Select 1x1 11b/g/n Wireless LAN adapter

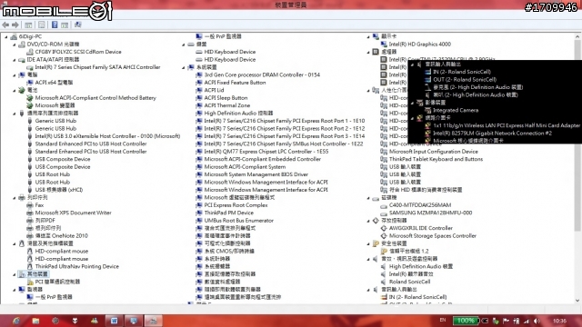(507, 125)
